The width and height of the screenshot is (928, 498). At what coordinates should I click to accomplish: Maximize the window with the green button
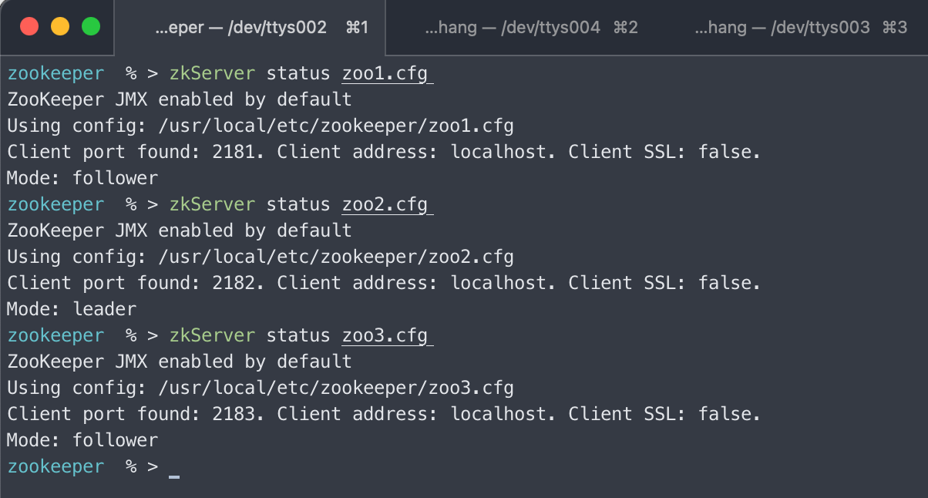pos(91,27)
